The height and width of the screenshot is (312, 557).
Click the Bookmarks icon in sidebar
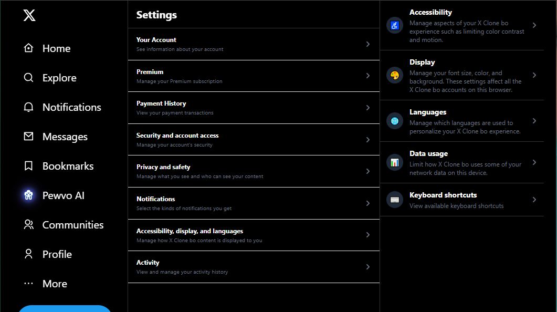click(x=29, y=166)
